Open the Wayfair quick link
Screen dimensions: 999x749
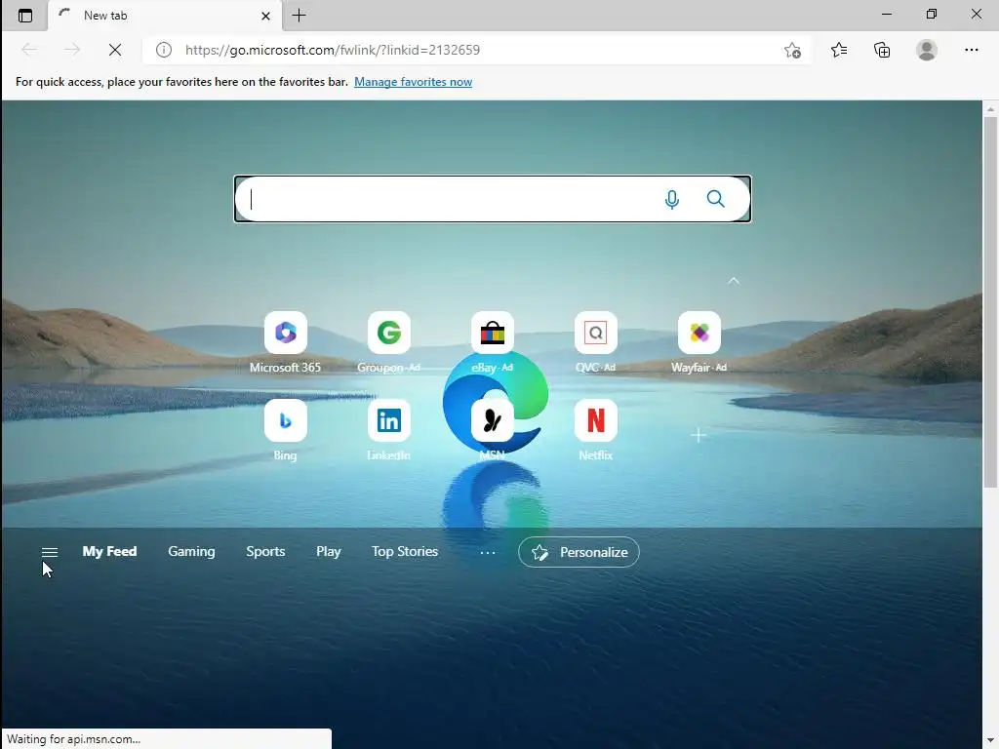pos(699,342)
